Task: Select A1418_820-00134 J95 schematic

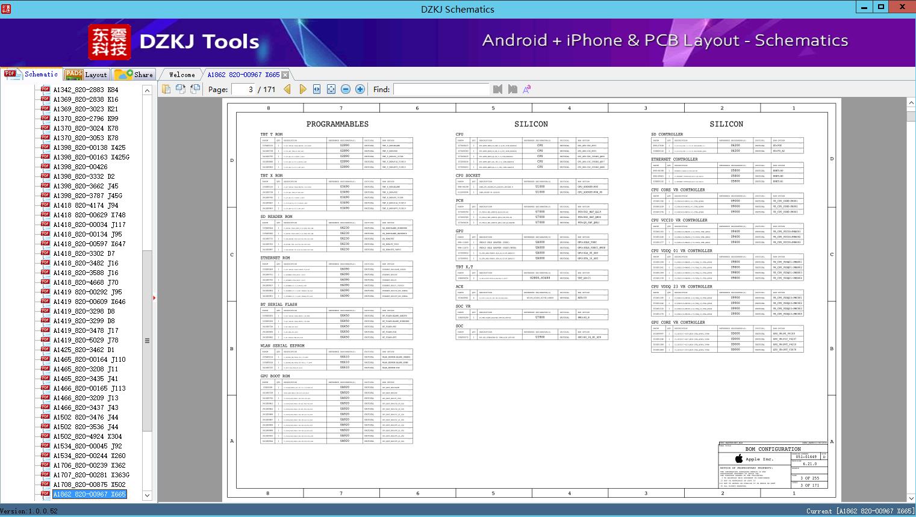Action: point(87,234)
